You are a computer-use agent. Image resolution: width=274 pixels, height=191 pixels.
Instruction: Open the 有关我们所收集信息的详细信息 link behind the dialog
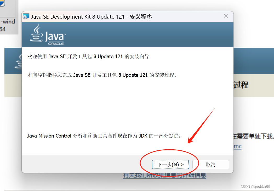(164, 176)
